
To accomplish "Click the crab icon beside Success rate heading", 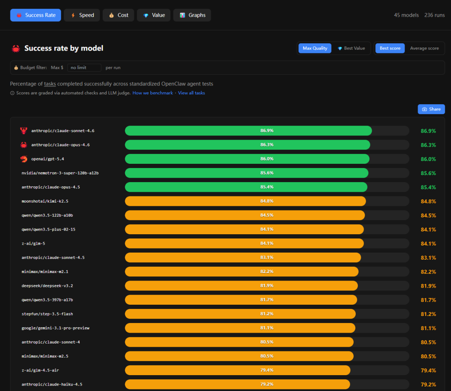I will pyautogui.click(x=16, y=48).
